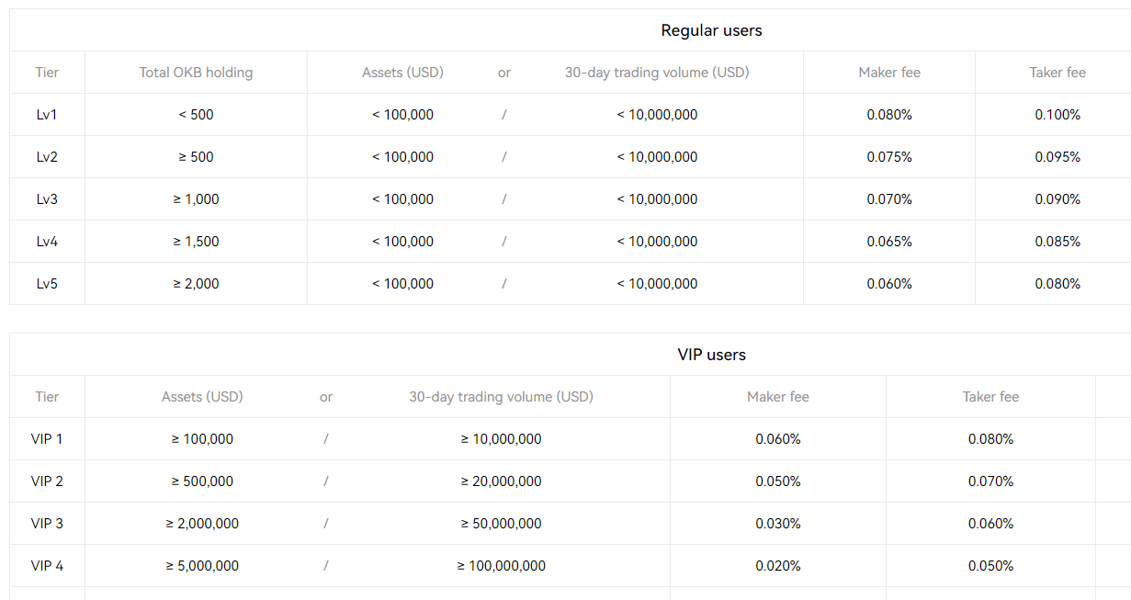Click the ≥ 2,000,000 assets cell for VIP 3

click(202, 524)
